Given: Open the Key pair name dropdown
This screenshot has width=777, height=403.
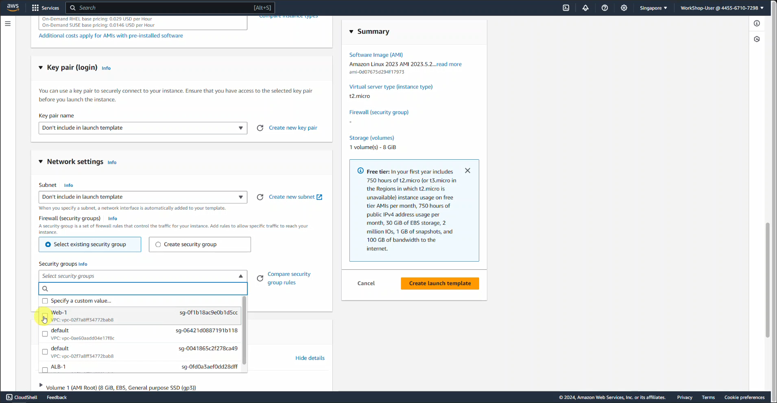Looking at the screenshot, I should pos(143,128).
